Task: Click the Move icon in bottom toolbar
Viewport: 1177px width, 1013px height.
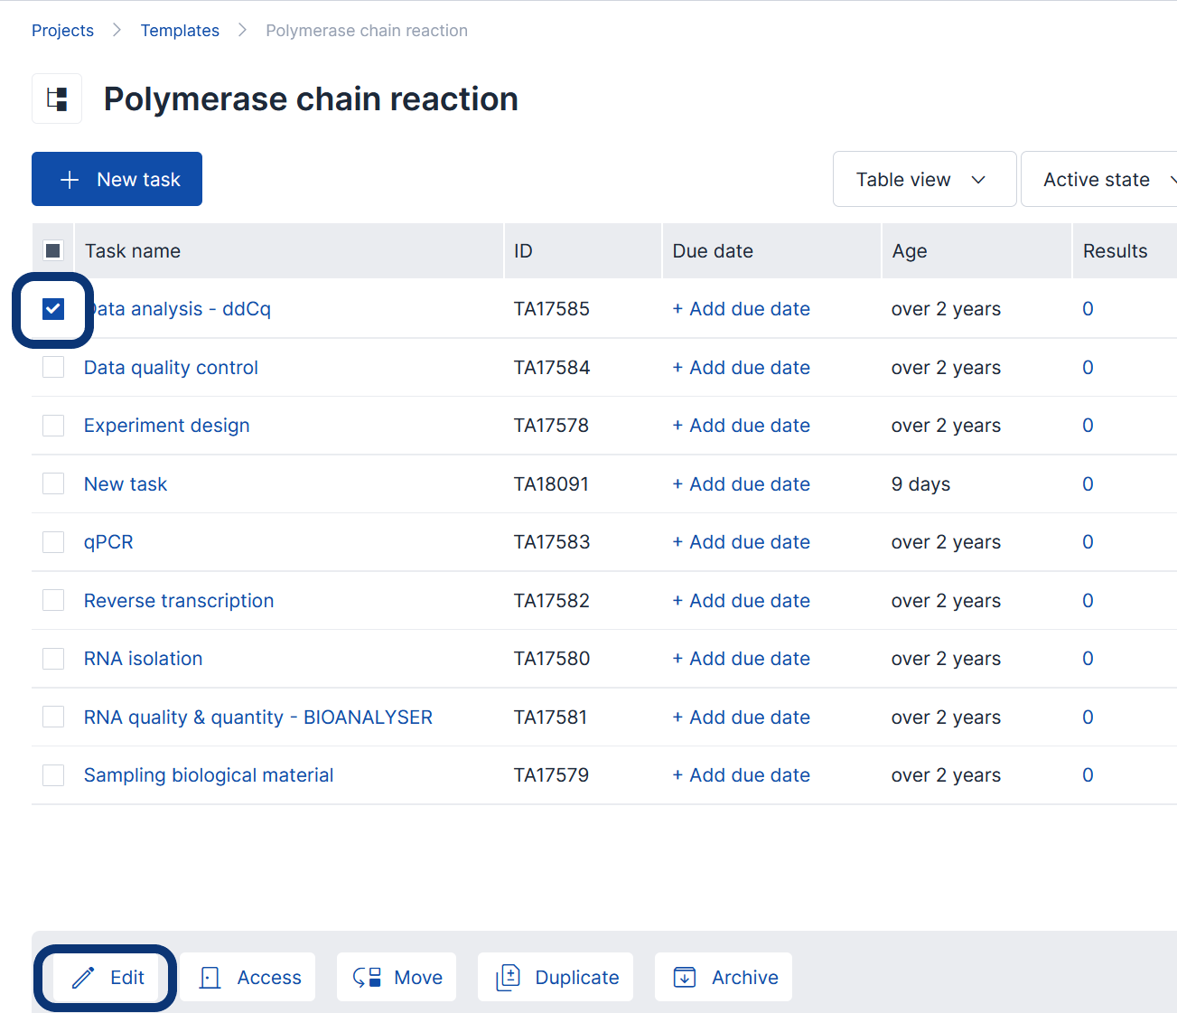Action: 367,978
